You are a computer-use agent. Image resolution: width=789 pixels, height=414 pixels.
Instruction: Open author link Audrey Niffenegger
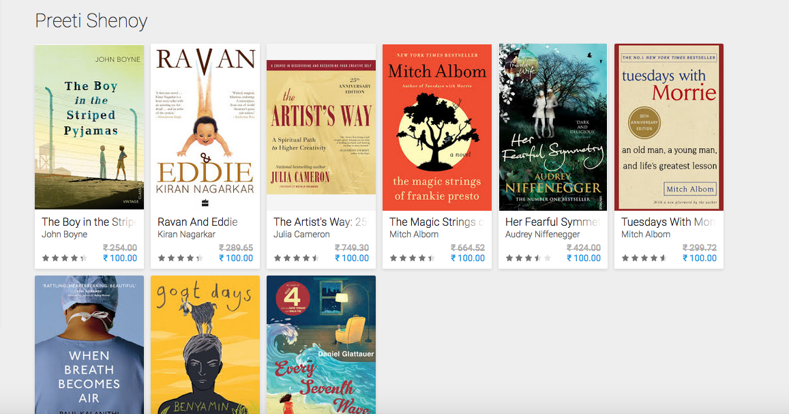tap(542, 235)
